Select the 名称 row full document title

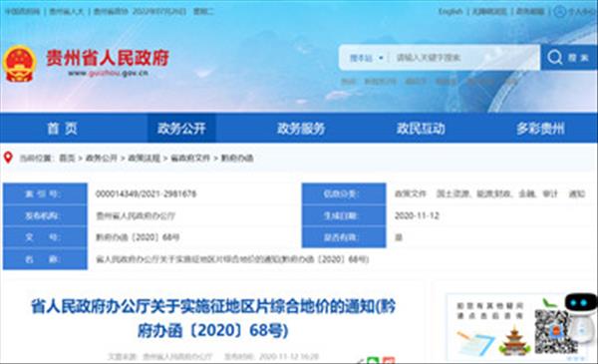(232, 259)
